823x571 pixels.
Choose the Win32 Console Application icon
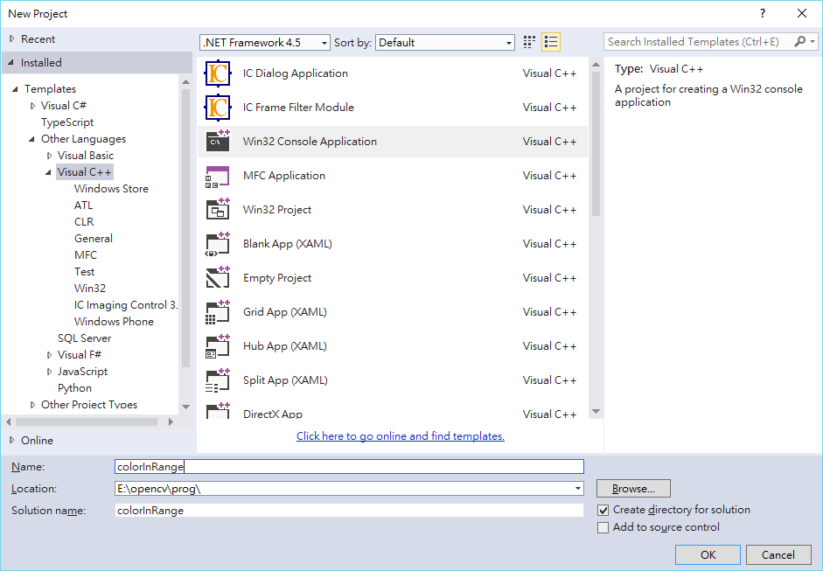click(217, 141)
